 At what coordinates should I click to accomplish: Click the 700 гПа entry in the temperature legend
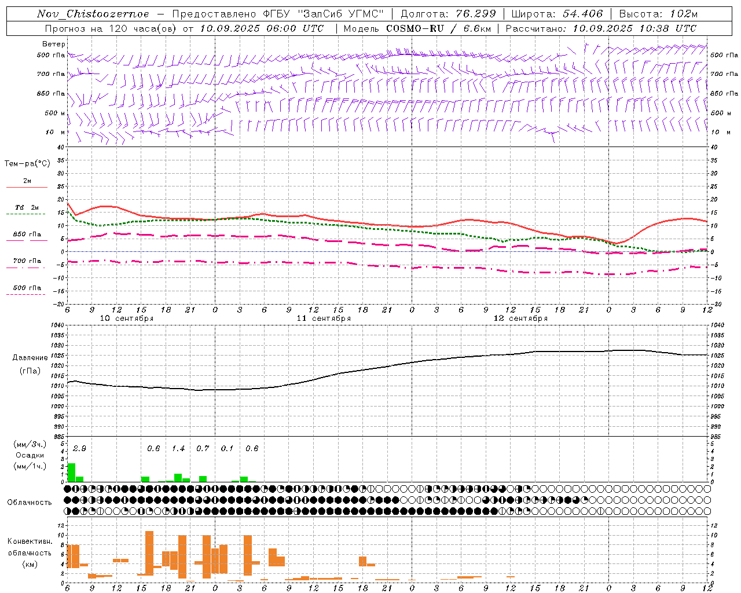coord(27,261)
